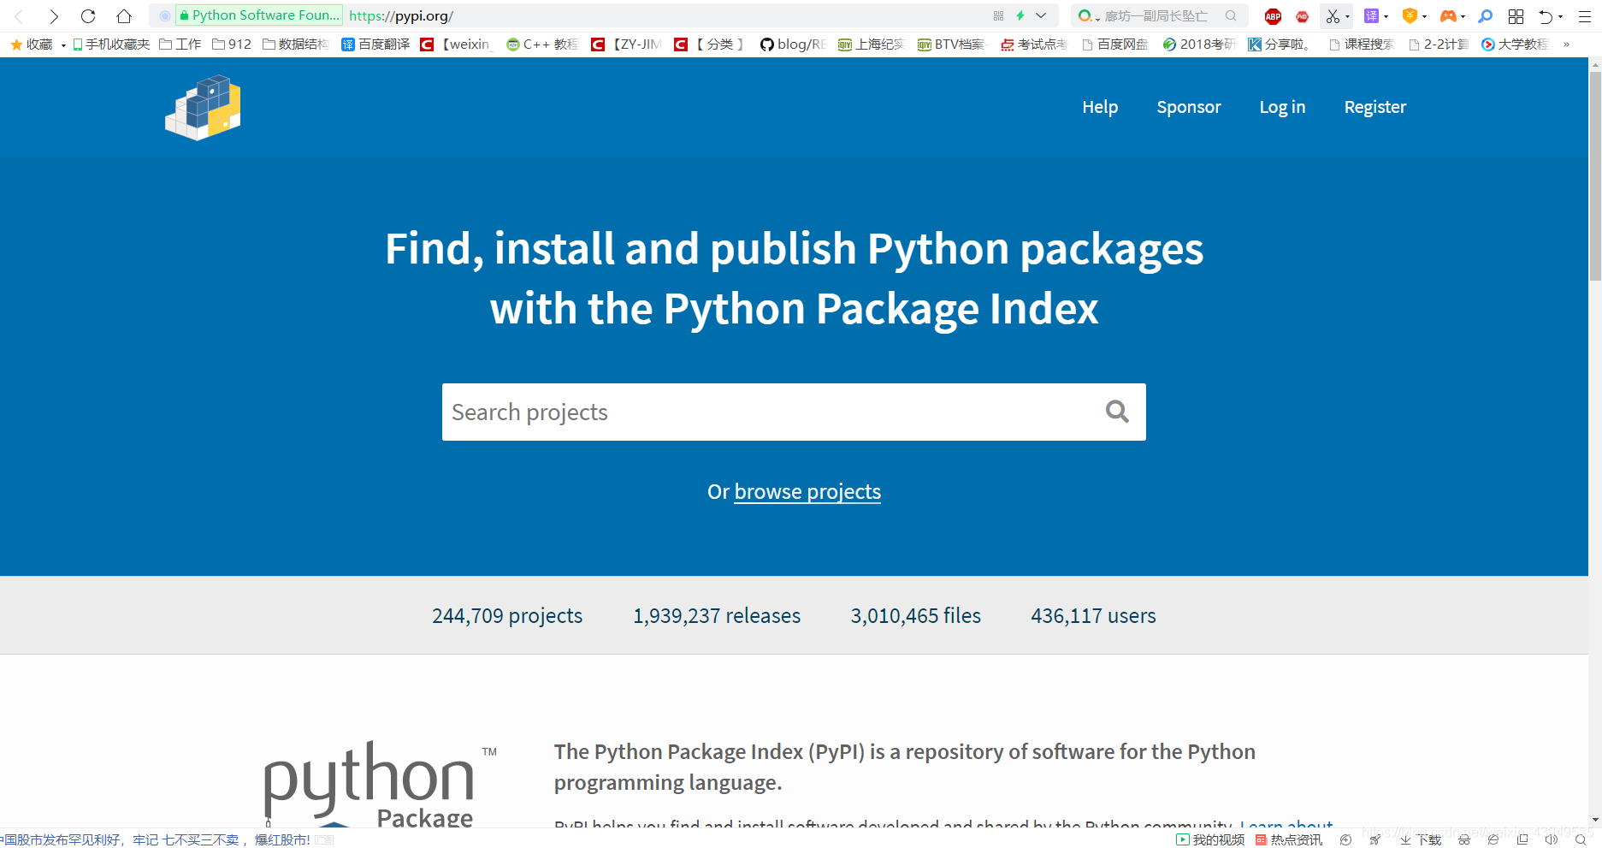This screenshot has height=848, width=1602.
Task: Expand the translate extension dropdown arrow
Action: [1386, 16]
